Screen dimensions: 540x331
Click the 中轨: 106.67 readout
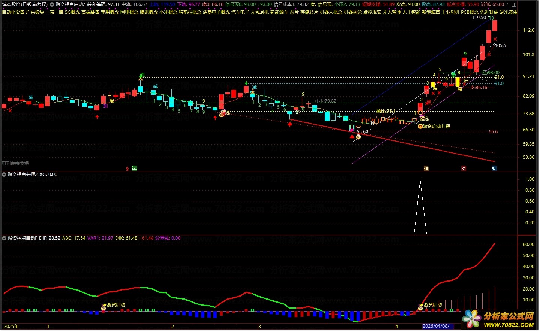(135, 4)
